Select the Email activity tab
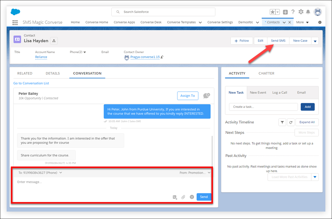 [301, 93]
